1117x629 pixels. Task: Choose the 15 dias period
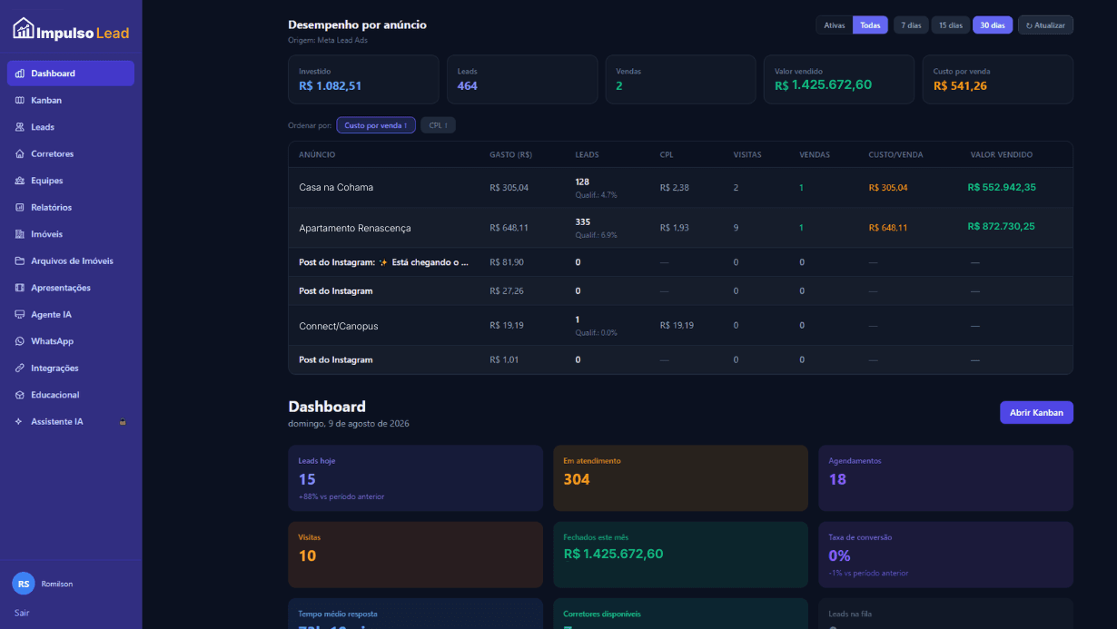coord(951,25)
